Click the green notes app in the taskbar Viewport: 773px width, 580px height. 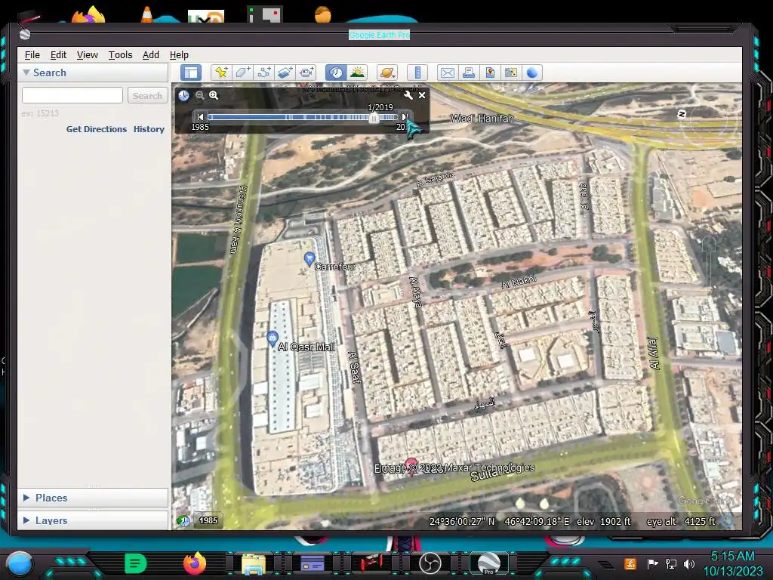point(136,563)
